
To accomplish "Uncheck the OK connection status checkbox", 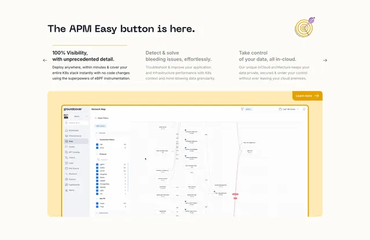I will tap(97, 145).
